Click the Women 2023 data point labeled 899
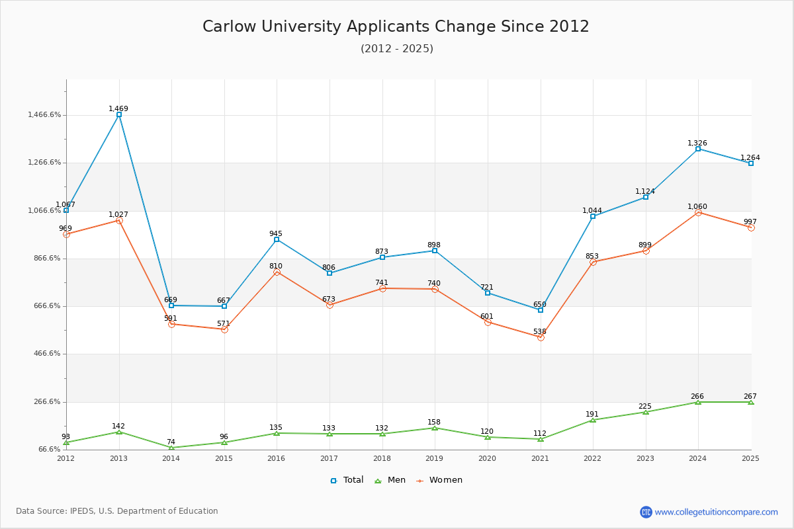 coord(646,251)
